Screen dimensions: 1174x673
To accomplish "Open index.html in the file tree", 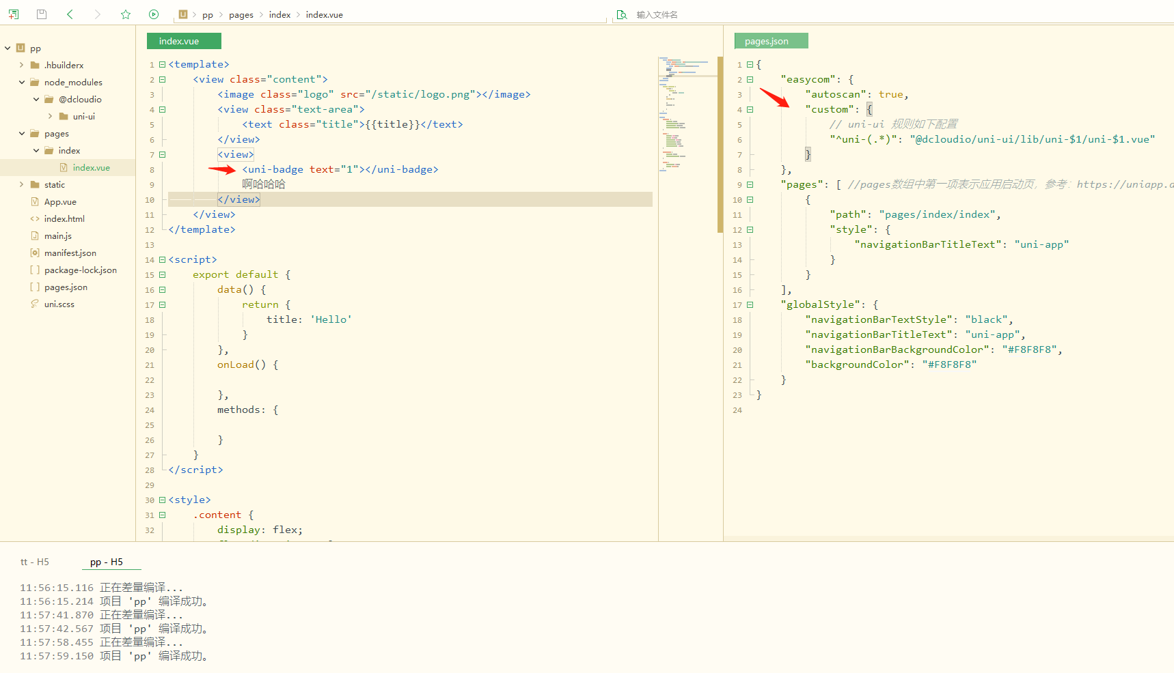I will click(x=64, y=219).
